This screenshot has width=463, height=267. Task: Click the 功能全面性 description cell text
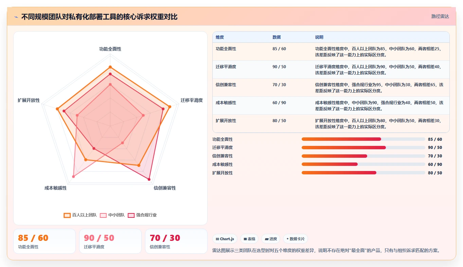click(378, 52)
